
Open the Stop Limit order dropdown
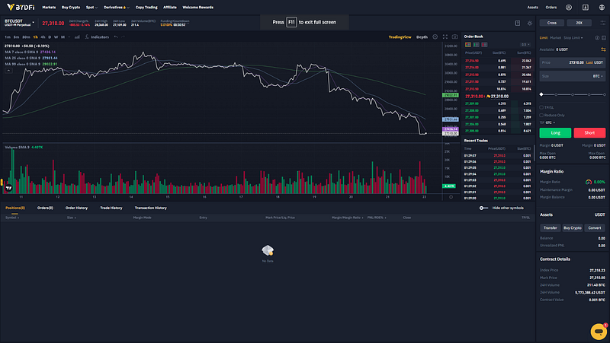click(573, 38)
